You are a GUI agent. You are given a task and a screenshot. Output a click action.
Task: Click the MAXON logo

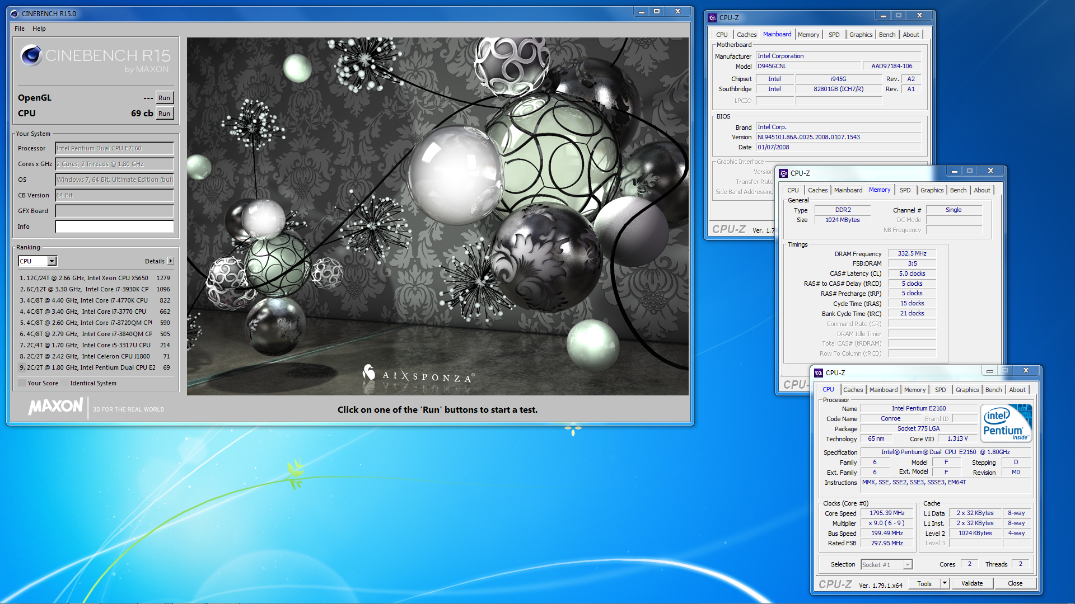(56, 406)
